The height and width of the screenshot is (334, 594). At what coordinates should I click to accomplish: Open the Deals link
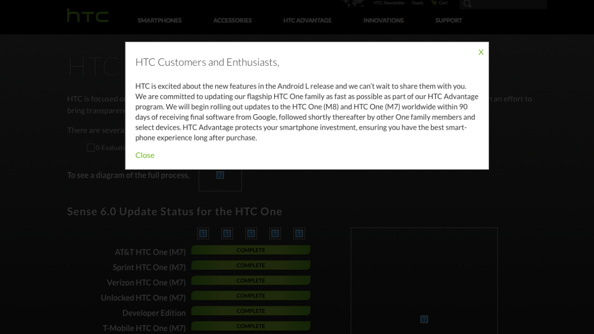tap(417, 3)
